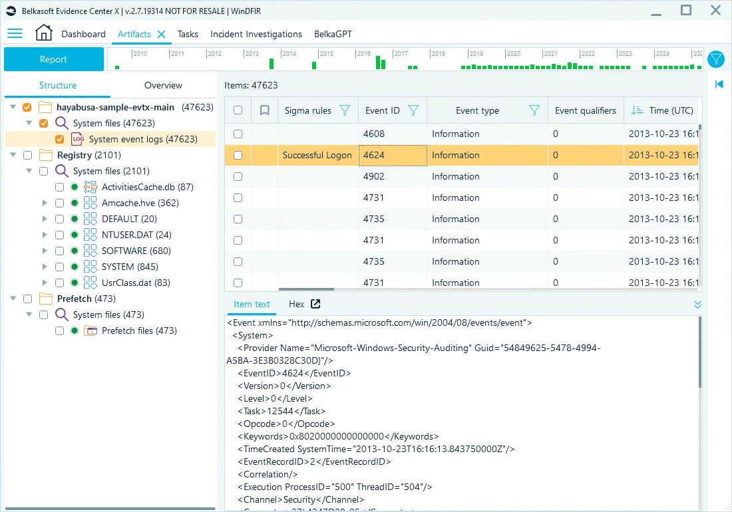Switch to the Overview panel tab
This screenshot has height=512, width=732.
click(x=163, y=85)
